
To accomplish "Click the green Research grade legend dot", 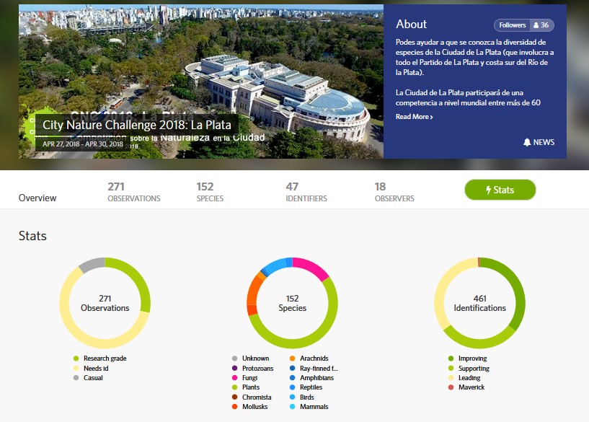I will coord(76,359).
